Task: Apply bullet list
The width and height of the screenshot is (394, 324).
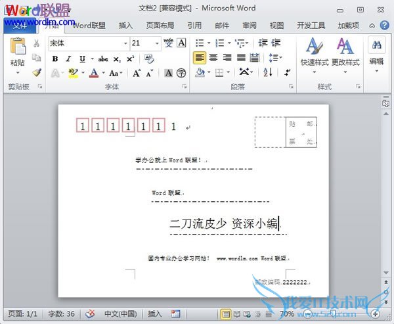Action: click(200, 43)
